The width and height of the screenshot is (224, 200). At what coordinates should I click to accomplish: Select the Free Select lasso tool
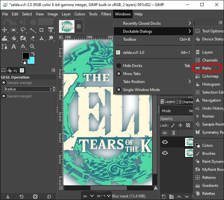pos(23,30)
